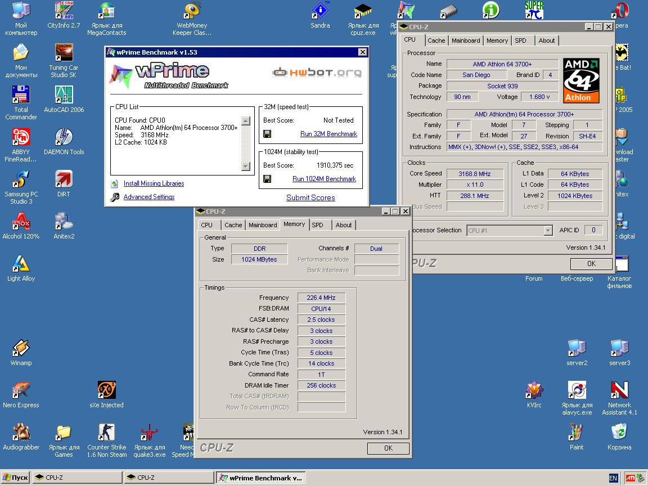Launch Nero Express icon

click(21, 391)
